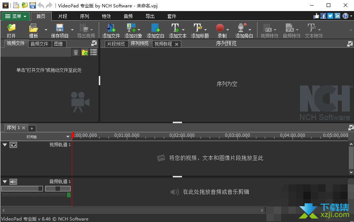Expand the Add Object (添加对象) dropdown arrow

139,30
